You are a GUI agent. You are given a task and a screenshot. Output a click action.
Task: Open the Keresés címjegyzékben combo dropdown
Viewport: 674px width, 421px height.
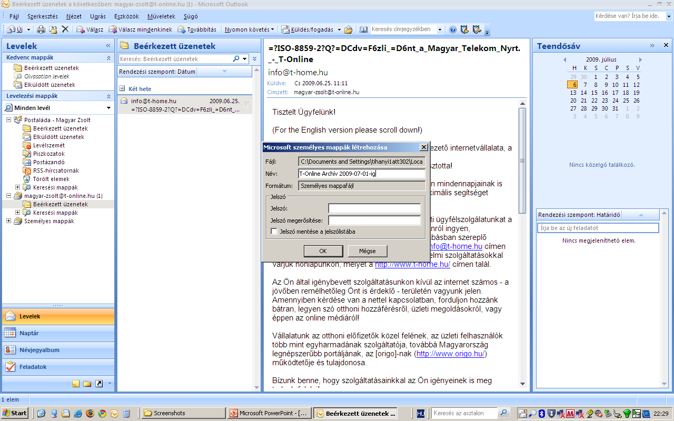click(440, 29)
